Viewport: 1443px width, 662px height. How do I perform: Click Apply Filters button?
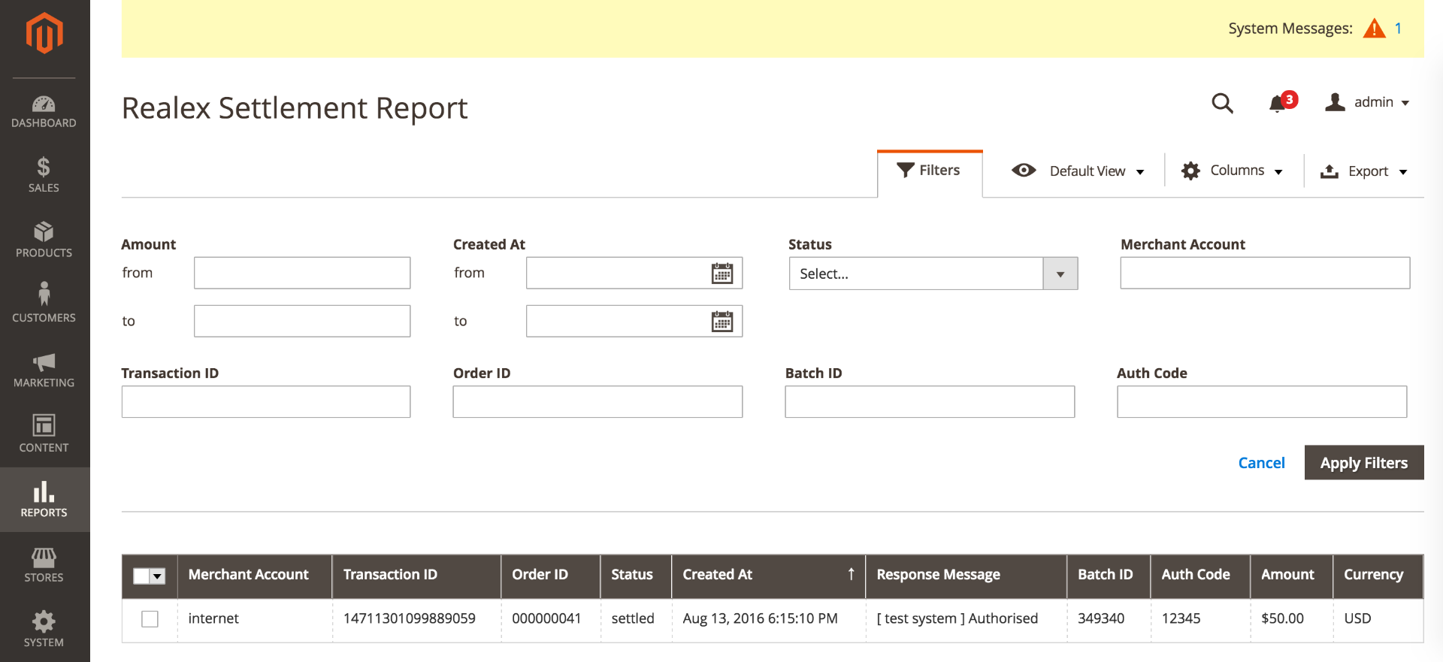click(x=1364, y=463)
